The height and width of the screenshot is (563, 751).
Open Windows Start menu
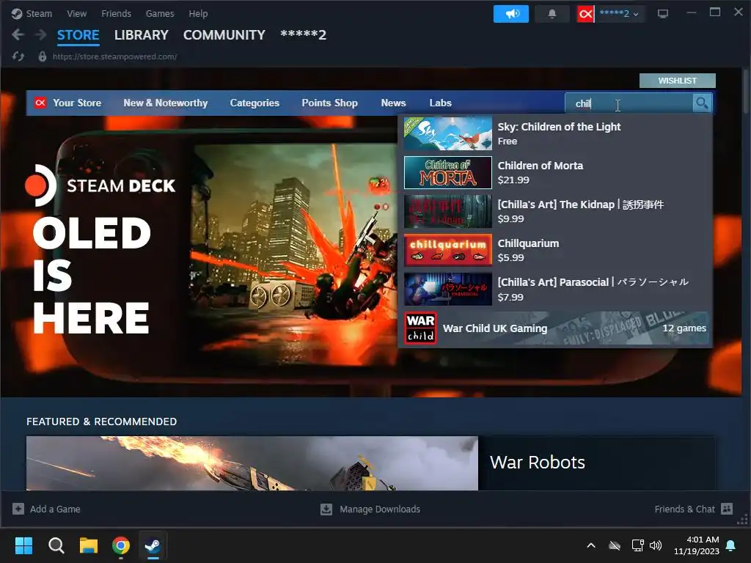point(23,545)
